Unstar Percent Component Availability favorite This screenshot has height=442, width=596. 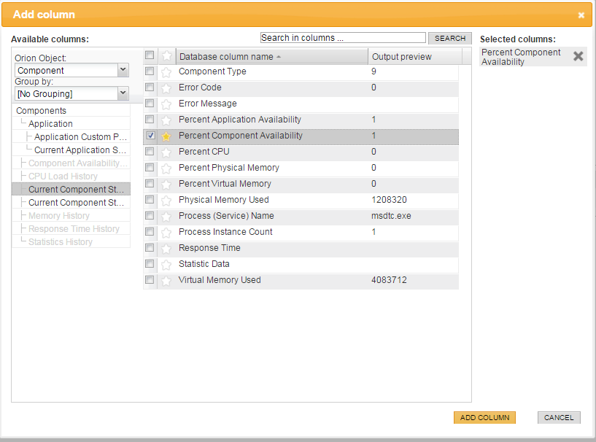(166, 136)
